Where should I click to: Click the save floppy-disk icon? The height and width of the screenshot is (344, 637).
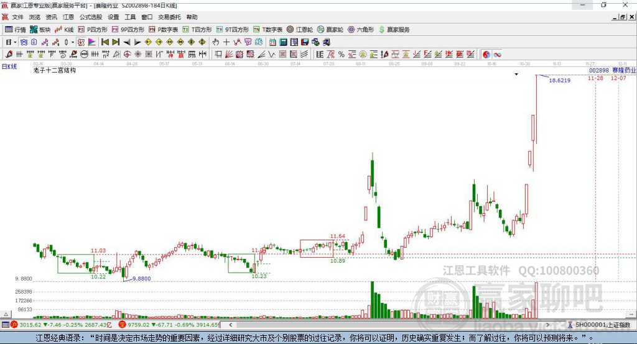click(x=305, y=42)
